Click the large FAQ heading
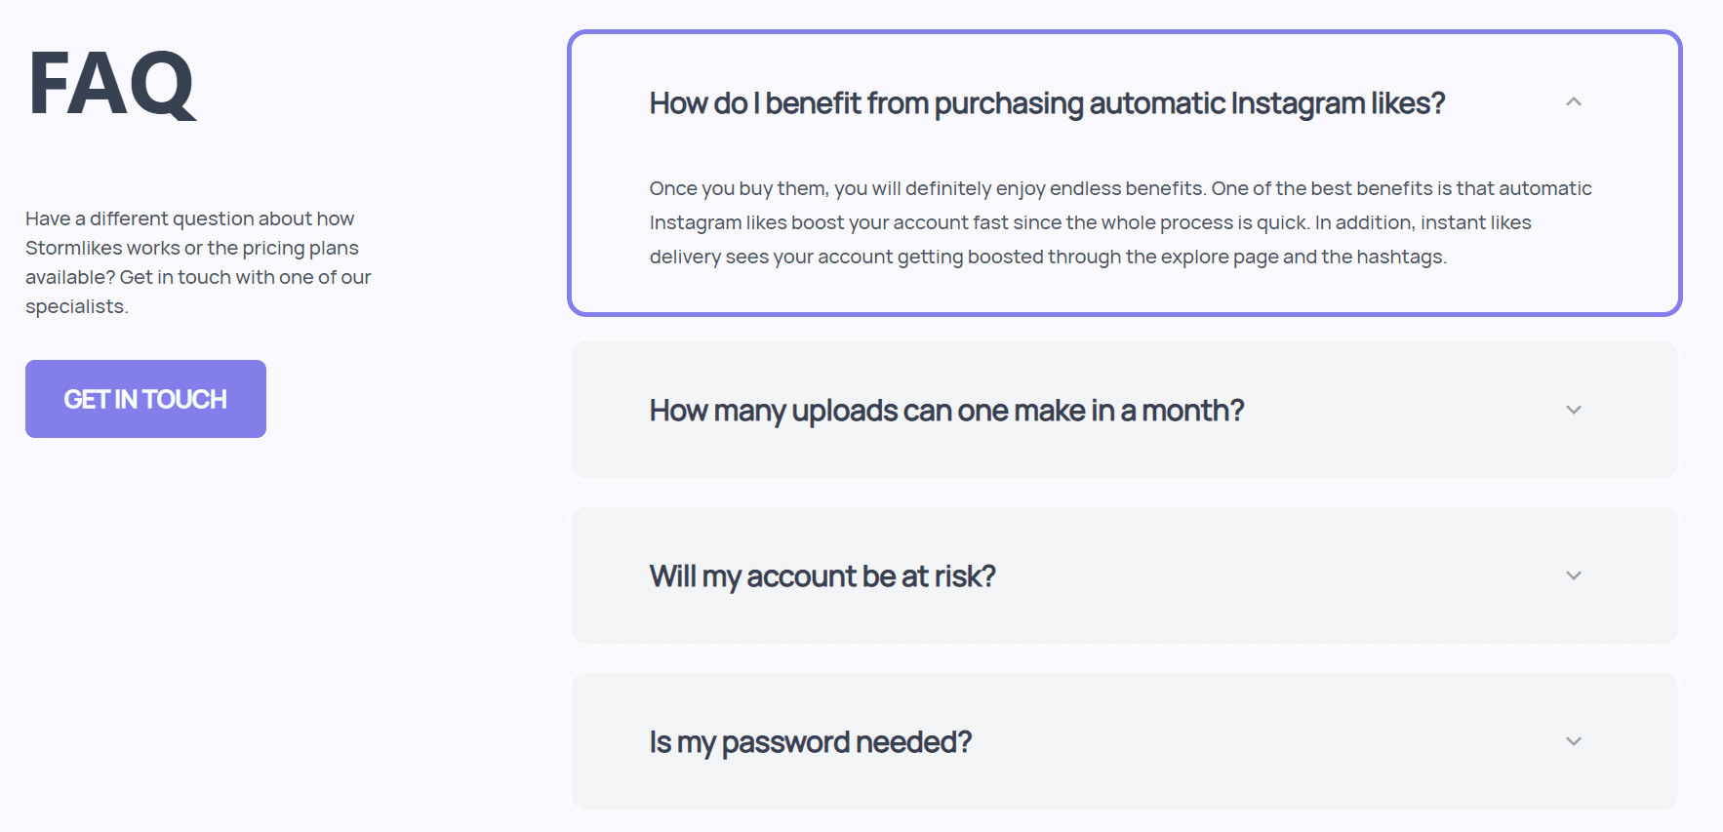The width and height of the screenshot is (1723, 832). pyautogui.click(x=112, y=84)
